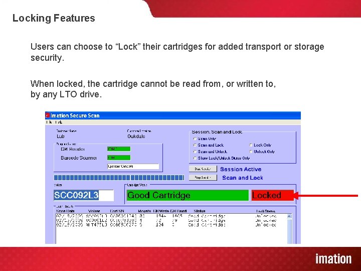Click the CM Reader label
This screenshot has height=271, width=361.
point(73,150)
